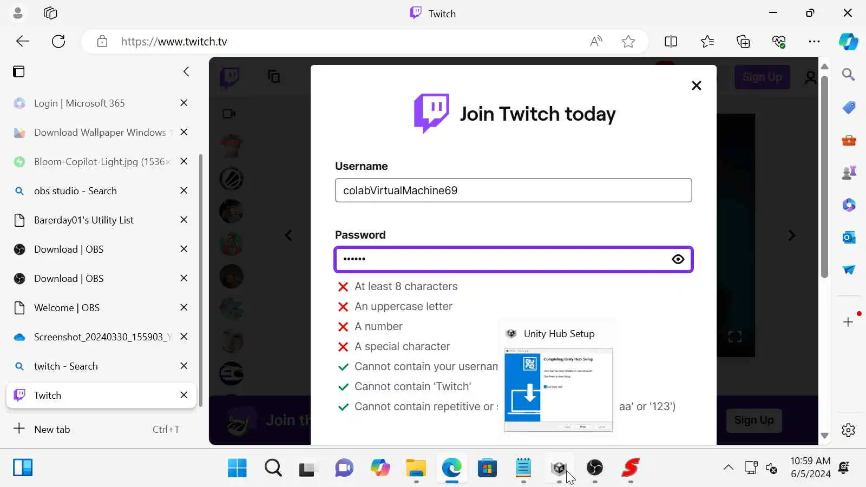Open Read aloud in address bar
The width and height of the screenshot is (866, 487).
[596, 41]
